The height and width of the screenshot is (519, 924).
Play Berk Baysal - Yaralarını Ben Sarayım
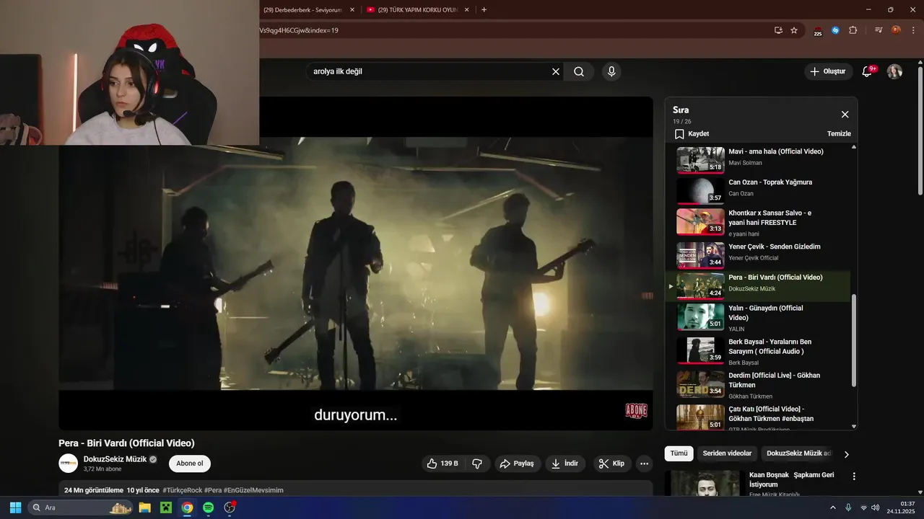[x=758, y=350]
